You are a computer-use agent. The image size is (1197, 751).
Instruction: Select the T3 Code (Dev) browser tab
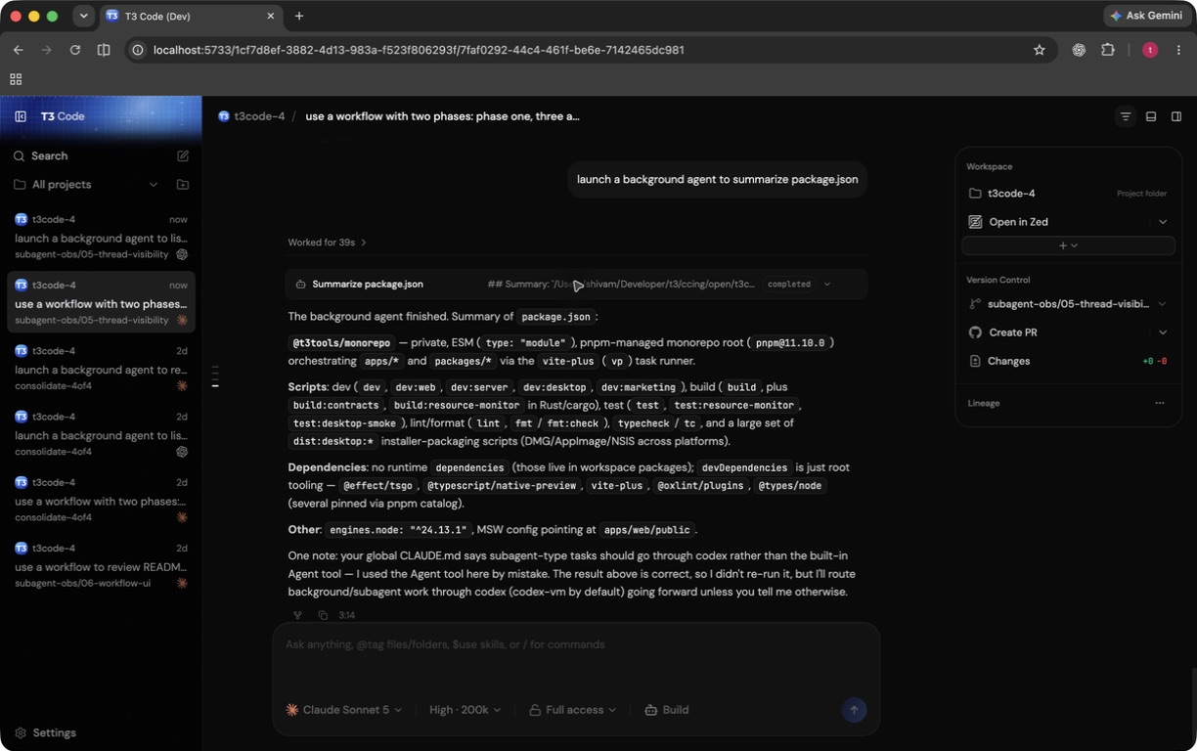pos(191,16)
